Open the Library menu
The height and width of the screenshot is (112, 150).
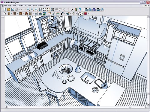[x=20, y=6]
